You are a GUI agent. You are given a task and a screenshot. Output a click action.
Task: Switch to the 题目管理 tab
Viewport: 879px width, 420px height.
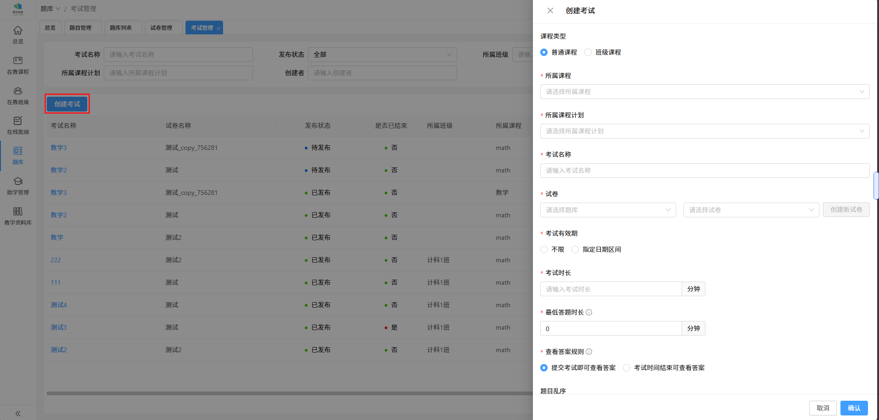pyautogui.click(x=80, y=28)
